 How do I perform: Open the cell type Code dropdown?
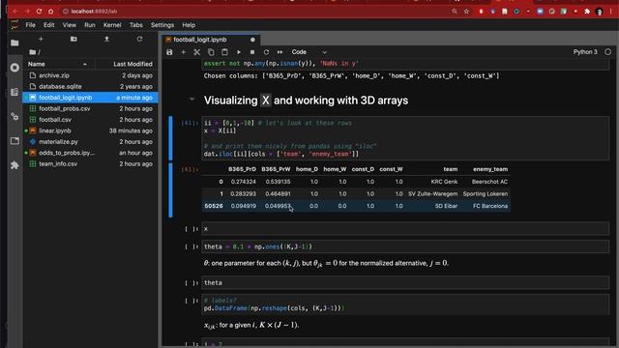(x=309, y=52)
